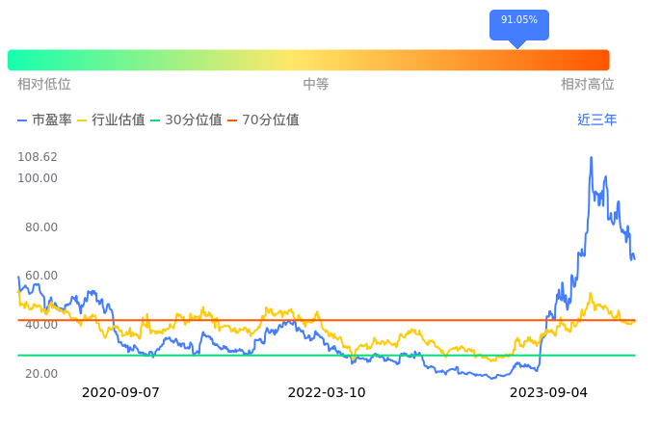Toggle the 70分位值 legend text
Image resolution: width=661 pixels, height=426 pixels.
coord(270,120)
